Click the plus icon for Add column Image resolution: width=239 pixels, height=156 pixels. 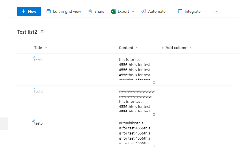[x=162, y=48]
